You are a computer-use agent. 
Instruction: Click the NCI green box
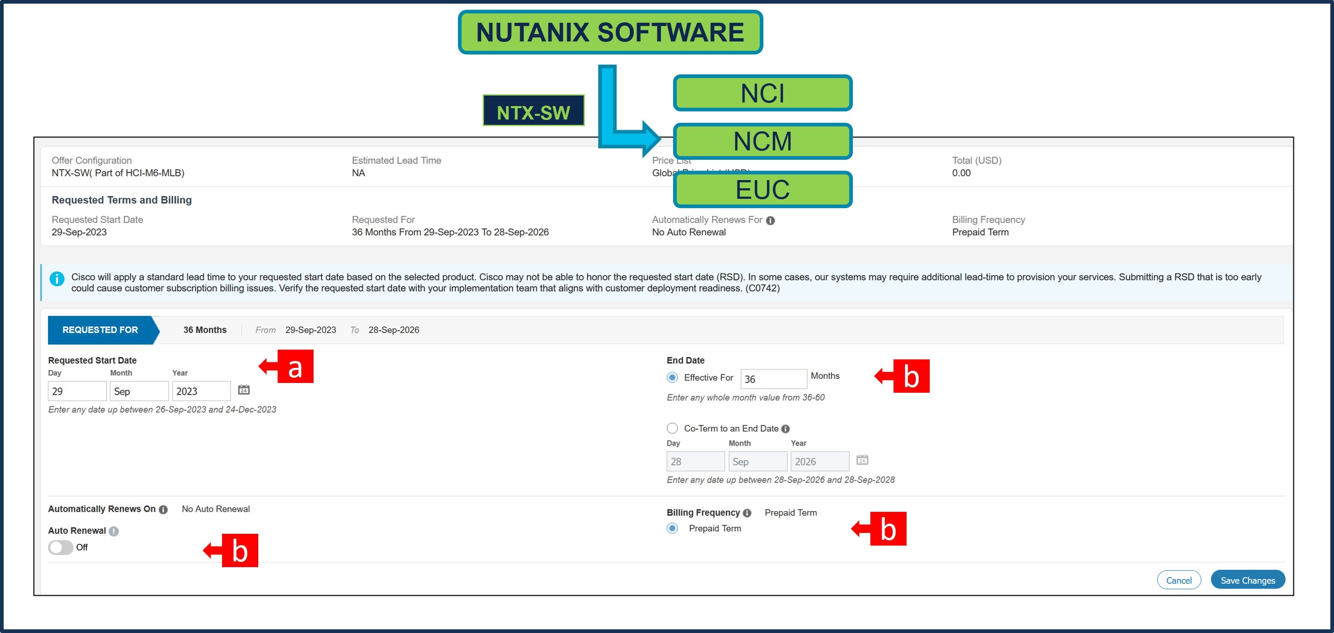point(762,93)
